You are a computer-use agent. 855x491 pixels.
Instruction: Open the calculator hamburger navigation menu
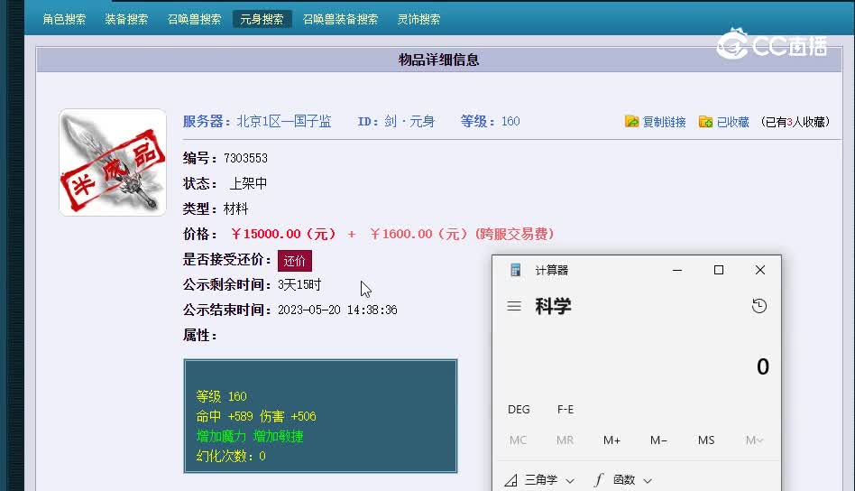click(514, 307)
